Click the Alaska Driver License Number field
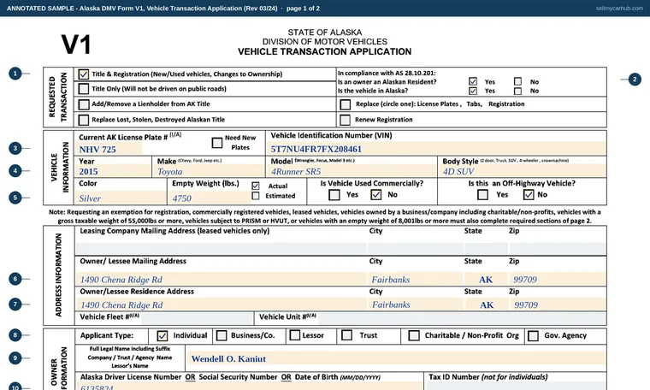The height and width of the screenshot is (390, 650). click(250, 387)
